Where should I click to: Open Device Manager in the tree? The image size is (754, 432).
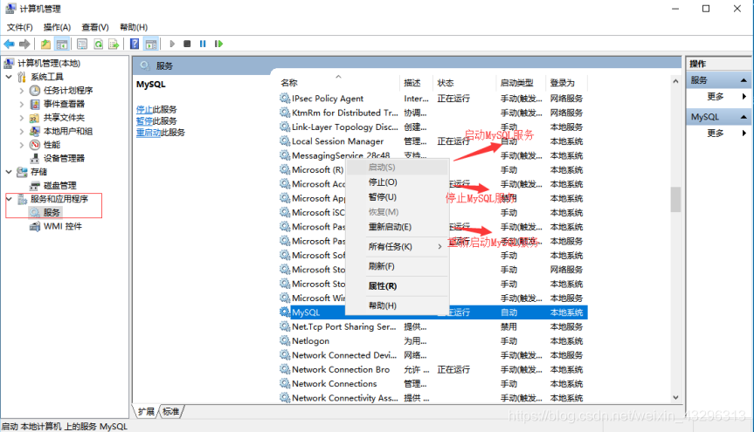pyautogui.click(x=64, y=158)
